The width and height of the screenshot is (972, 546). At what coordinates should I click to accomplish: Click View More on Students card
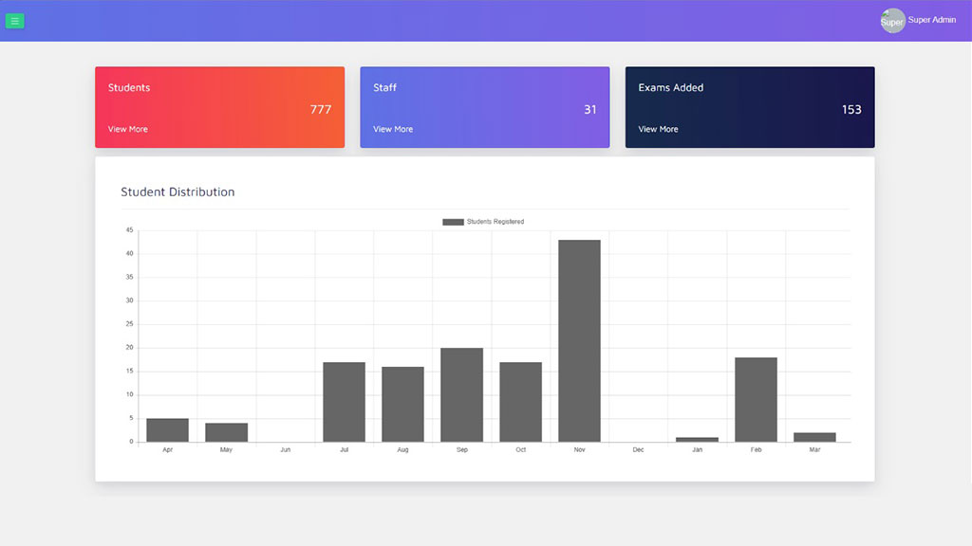point(127,129)
